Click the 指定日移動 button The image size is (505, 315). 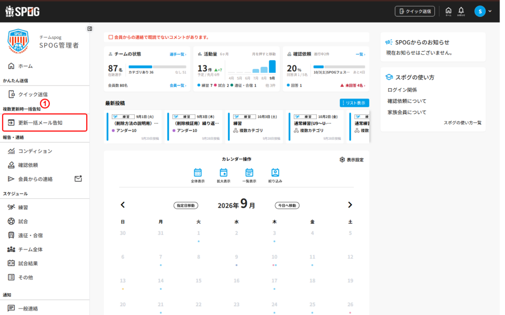click(186, 205)
